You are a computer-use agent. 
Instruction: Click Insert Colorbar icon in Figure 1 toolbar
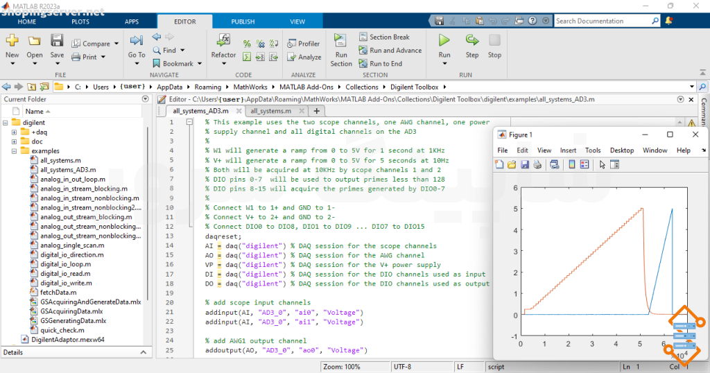pos(572,165)
